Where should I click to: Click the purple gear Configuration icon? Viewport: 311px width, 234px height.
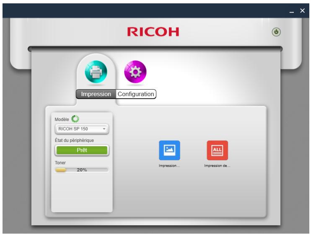point(135,72)
